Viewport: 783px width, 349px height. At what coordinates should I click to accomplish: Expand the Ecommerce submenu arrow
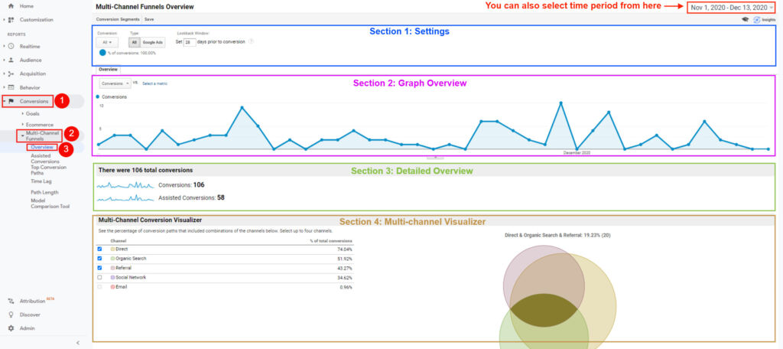[x=22, y=125]
